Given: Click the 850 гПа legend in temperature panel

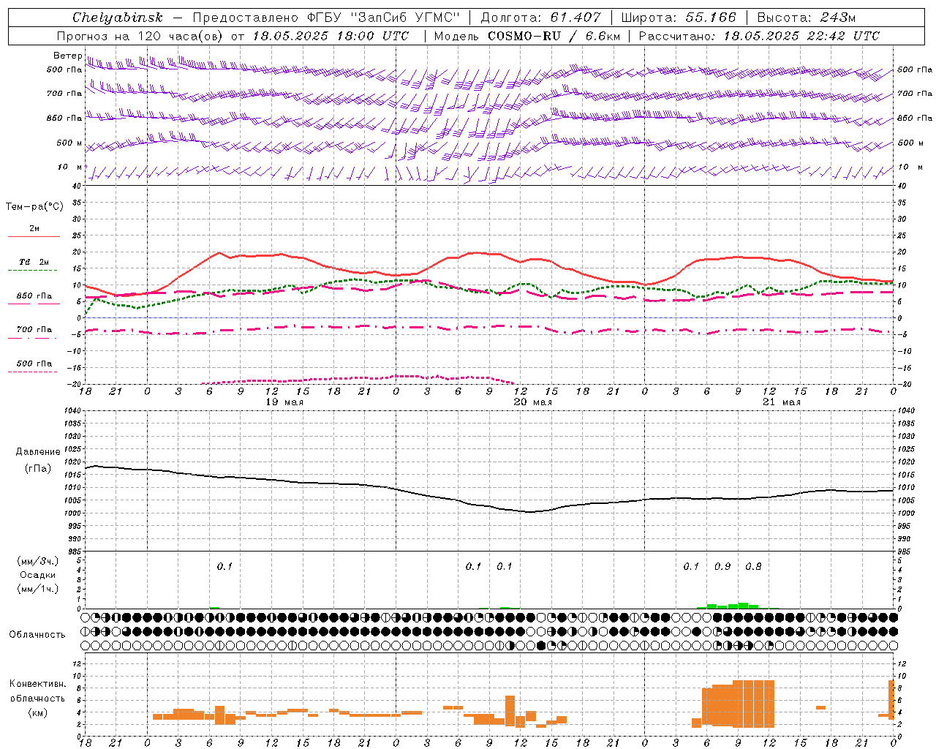Looking at the screenshot, I should [x=34, y=296].
